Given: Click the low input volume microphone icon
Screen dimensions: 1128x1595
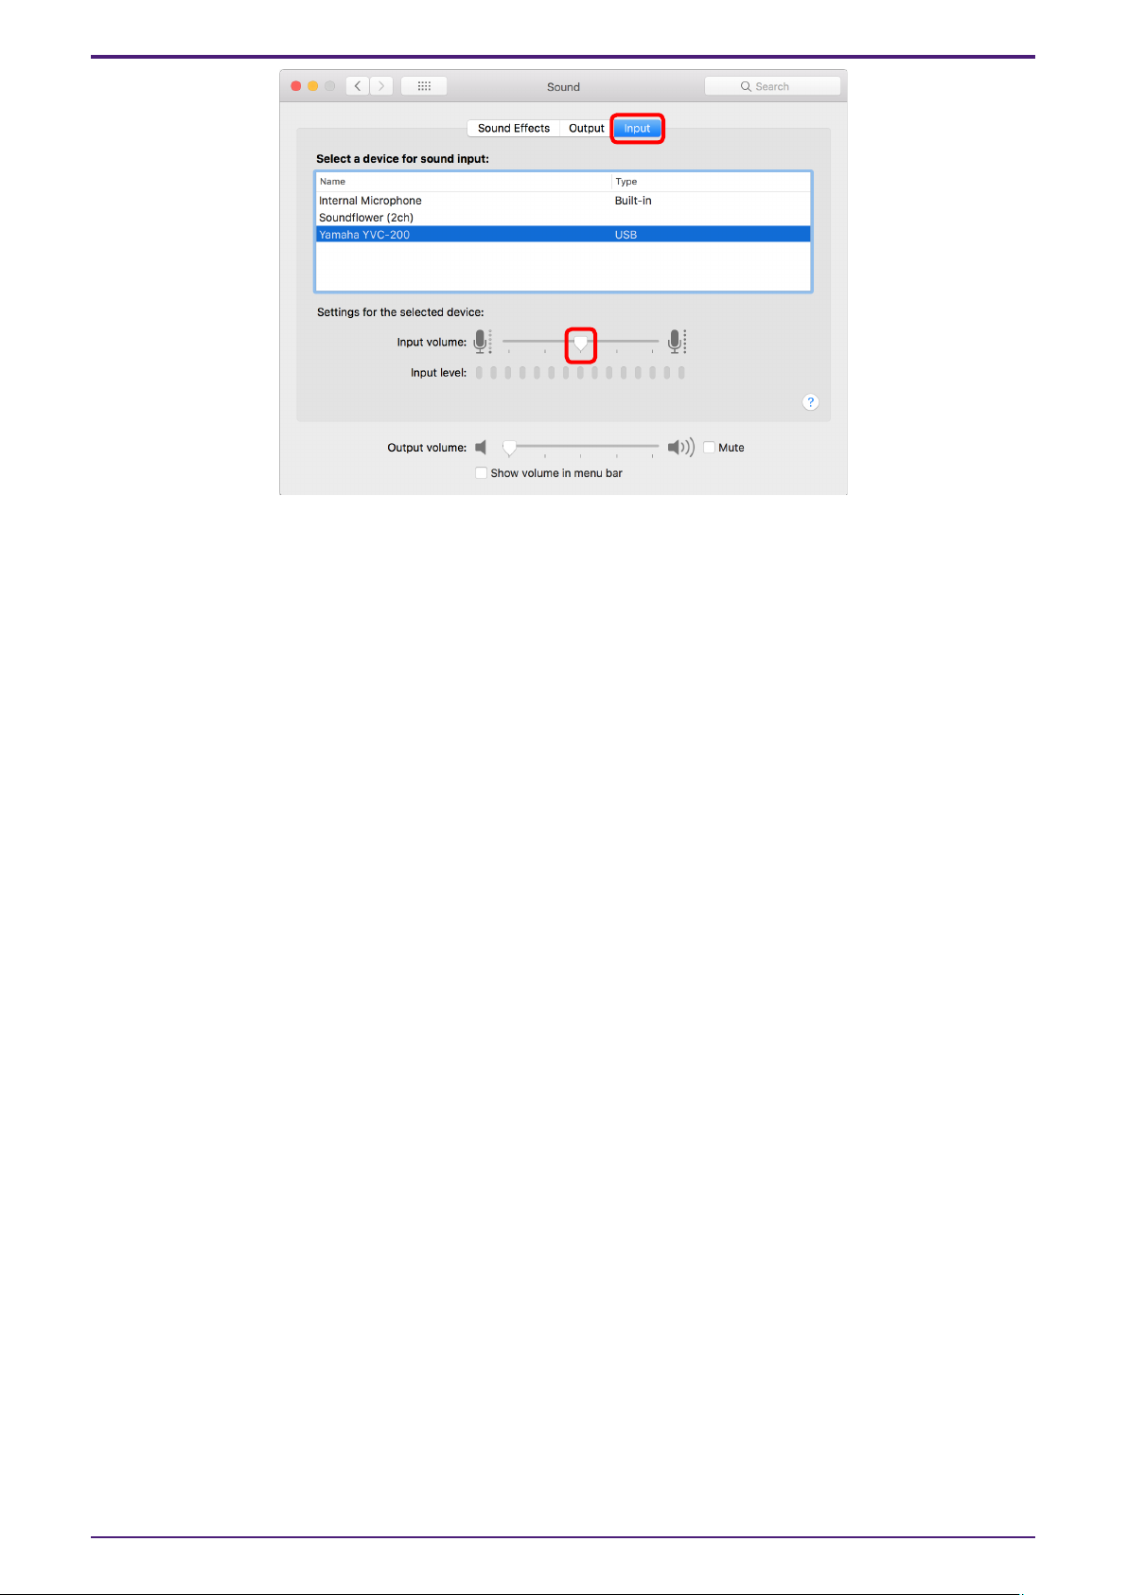Looking at the screenshot, I should (x=482, y=342).
